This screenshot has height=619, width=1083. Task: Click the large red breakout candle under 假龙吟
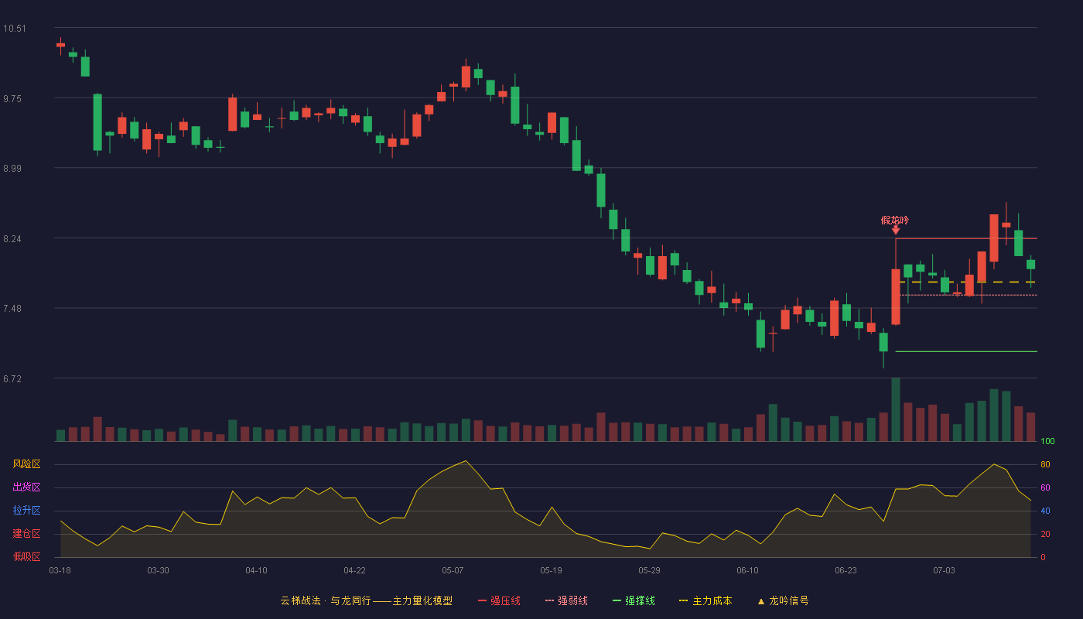(896, 296)
